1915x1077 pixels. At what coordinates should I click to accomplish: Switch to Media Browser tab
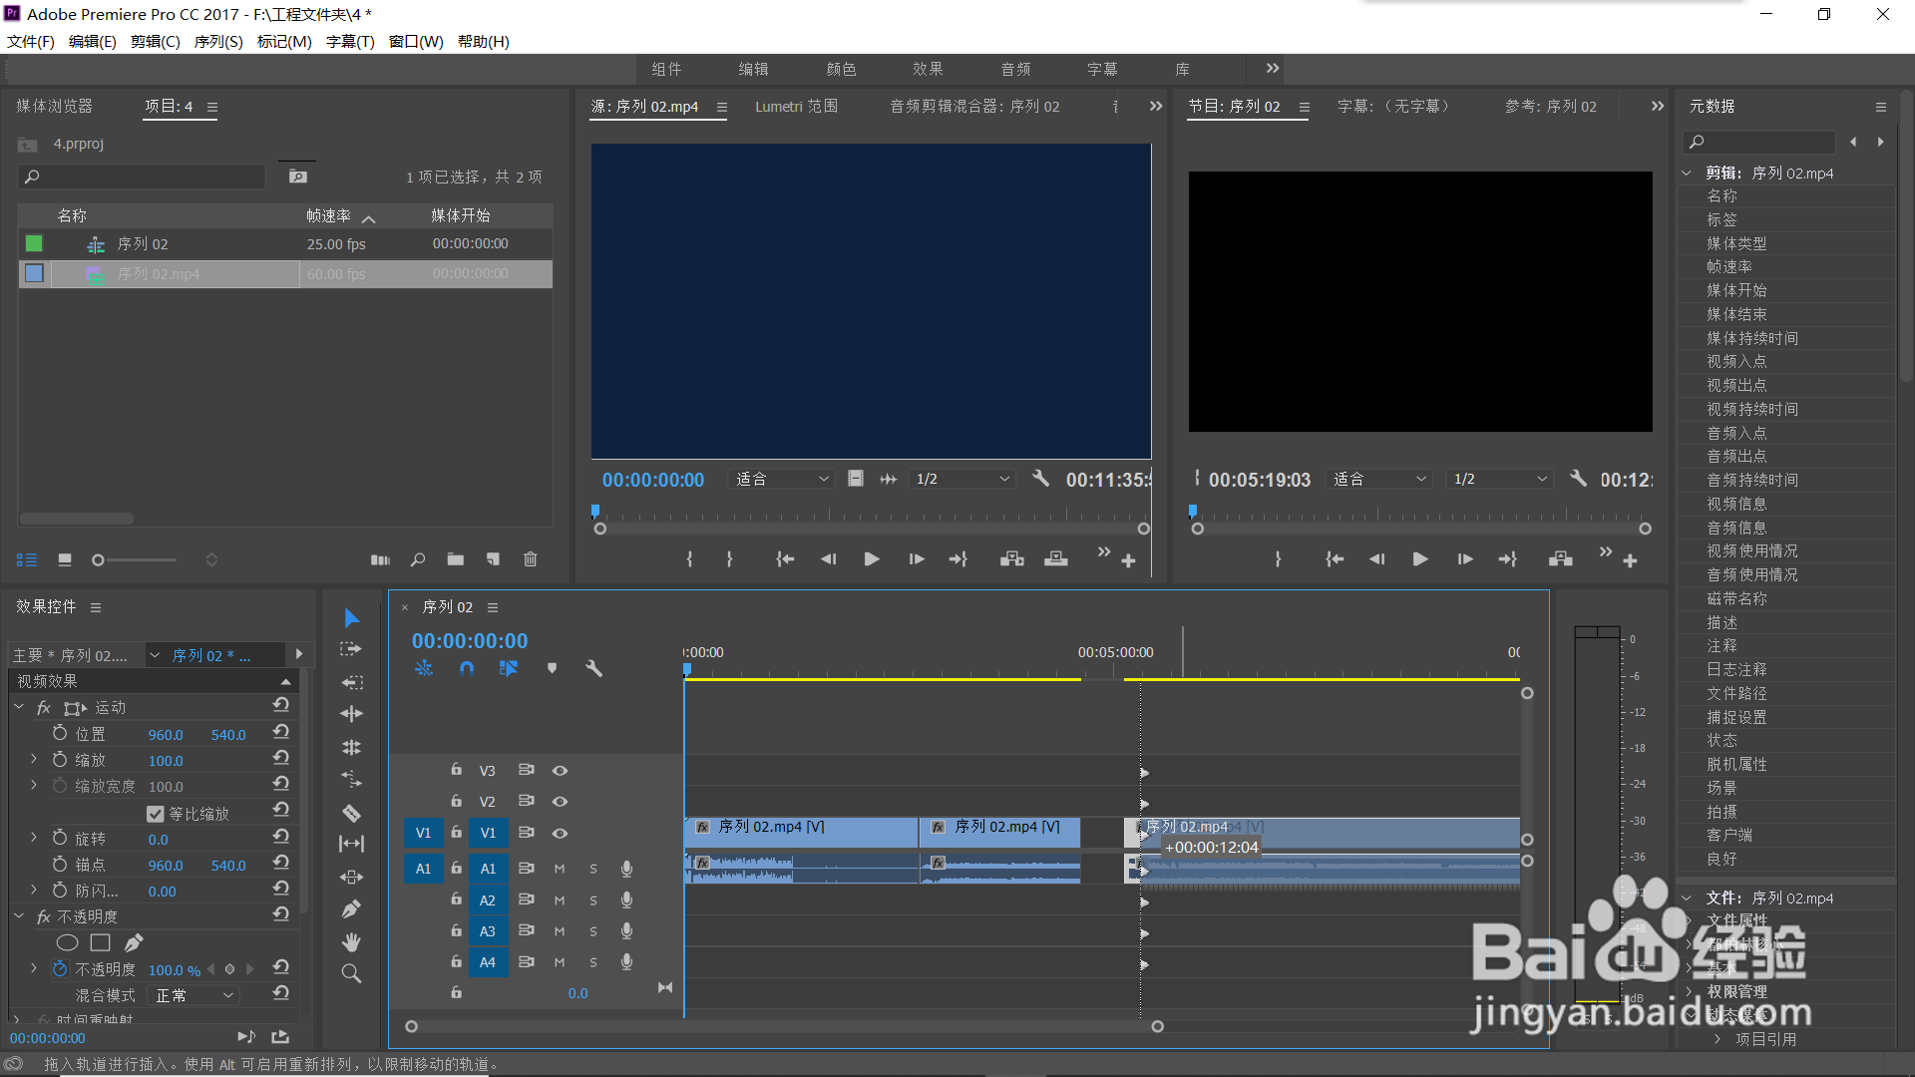(x=54, y=106)
